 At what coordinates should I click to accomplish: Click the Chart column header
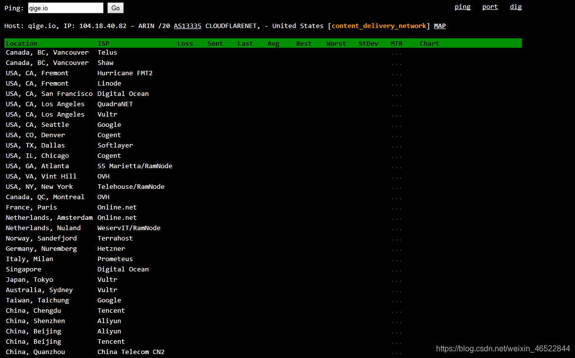pos(430,43)
